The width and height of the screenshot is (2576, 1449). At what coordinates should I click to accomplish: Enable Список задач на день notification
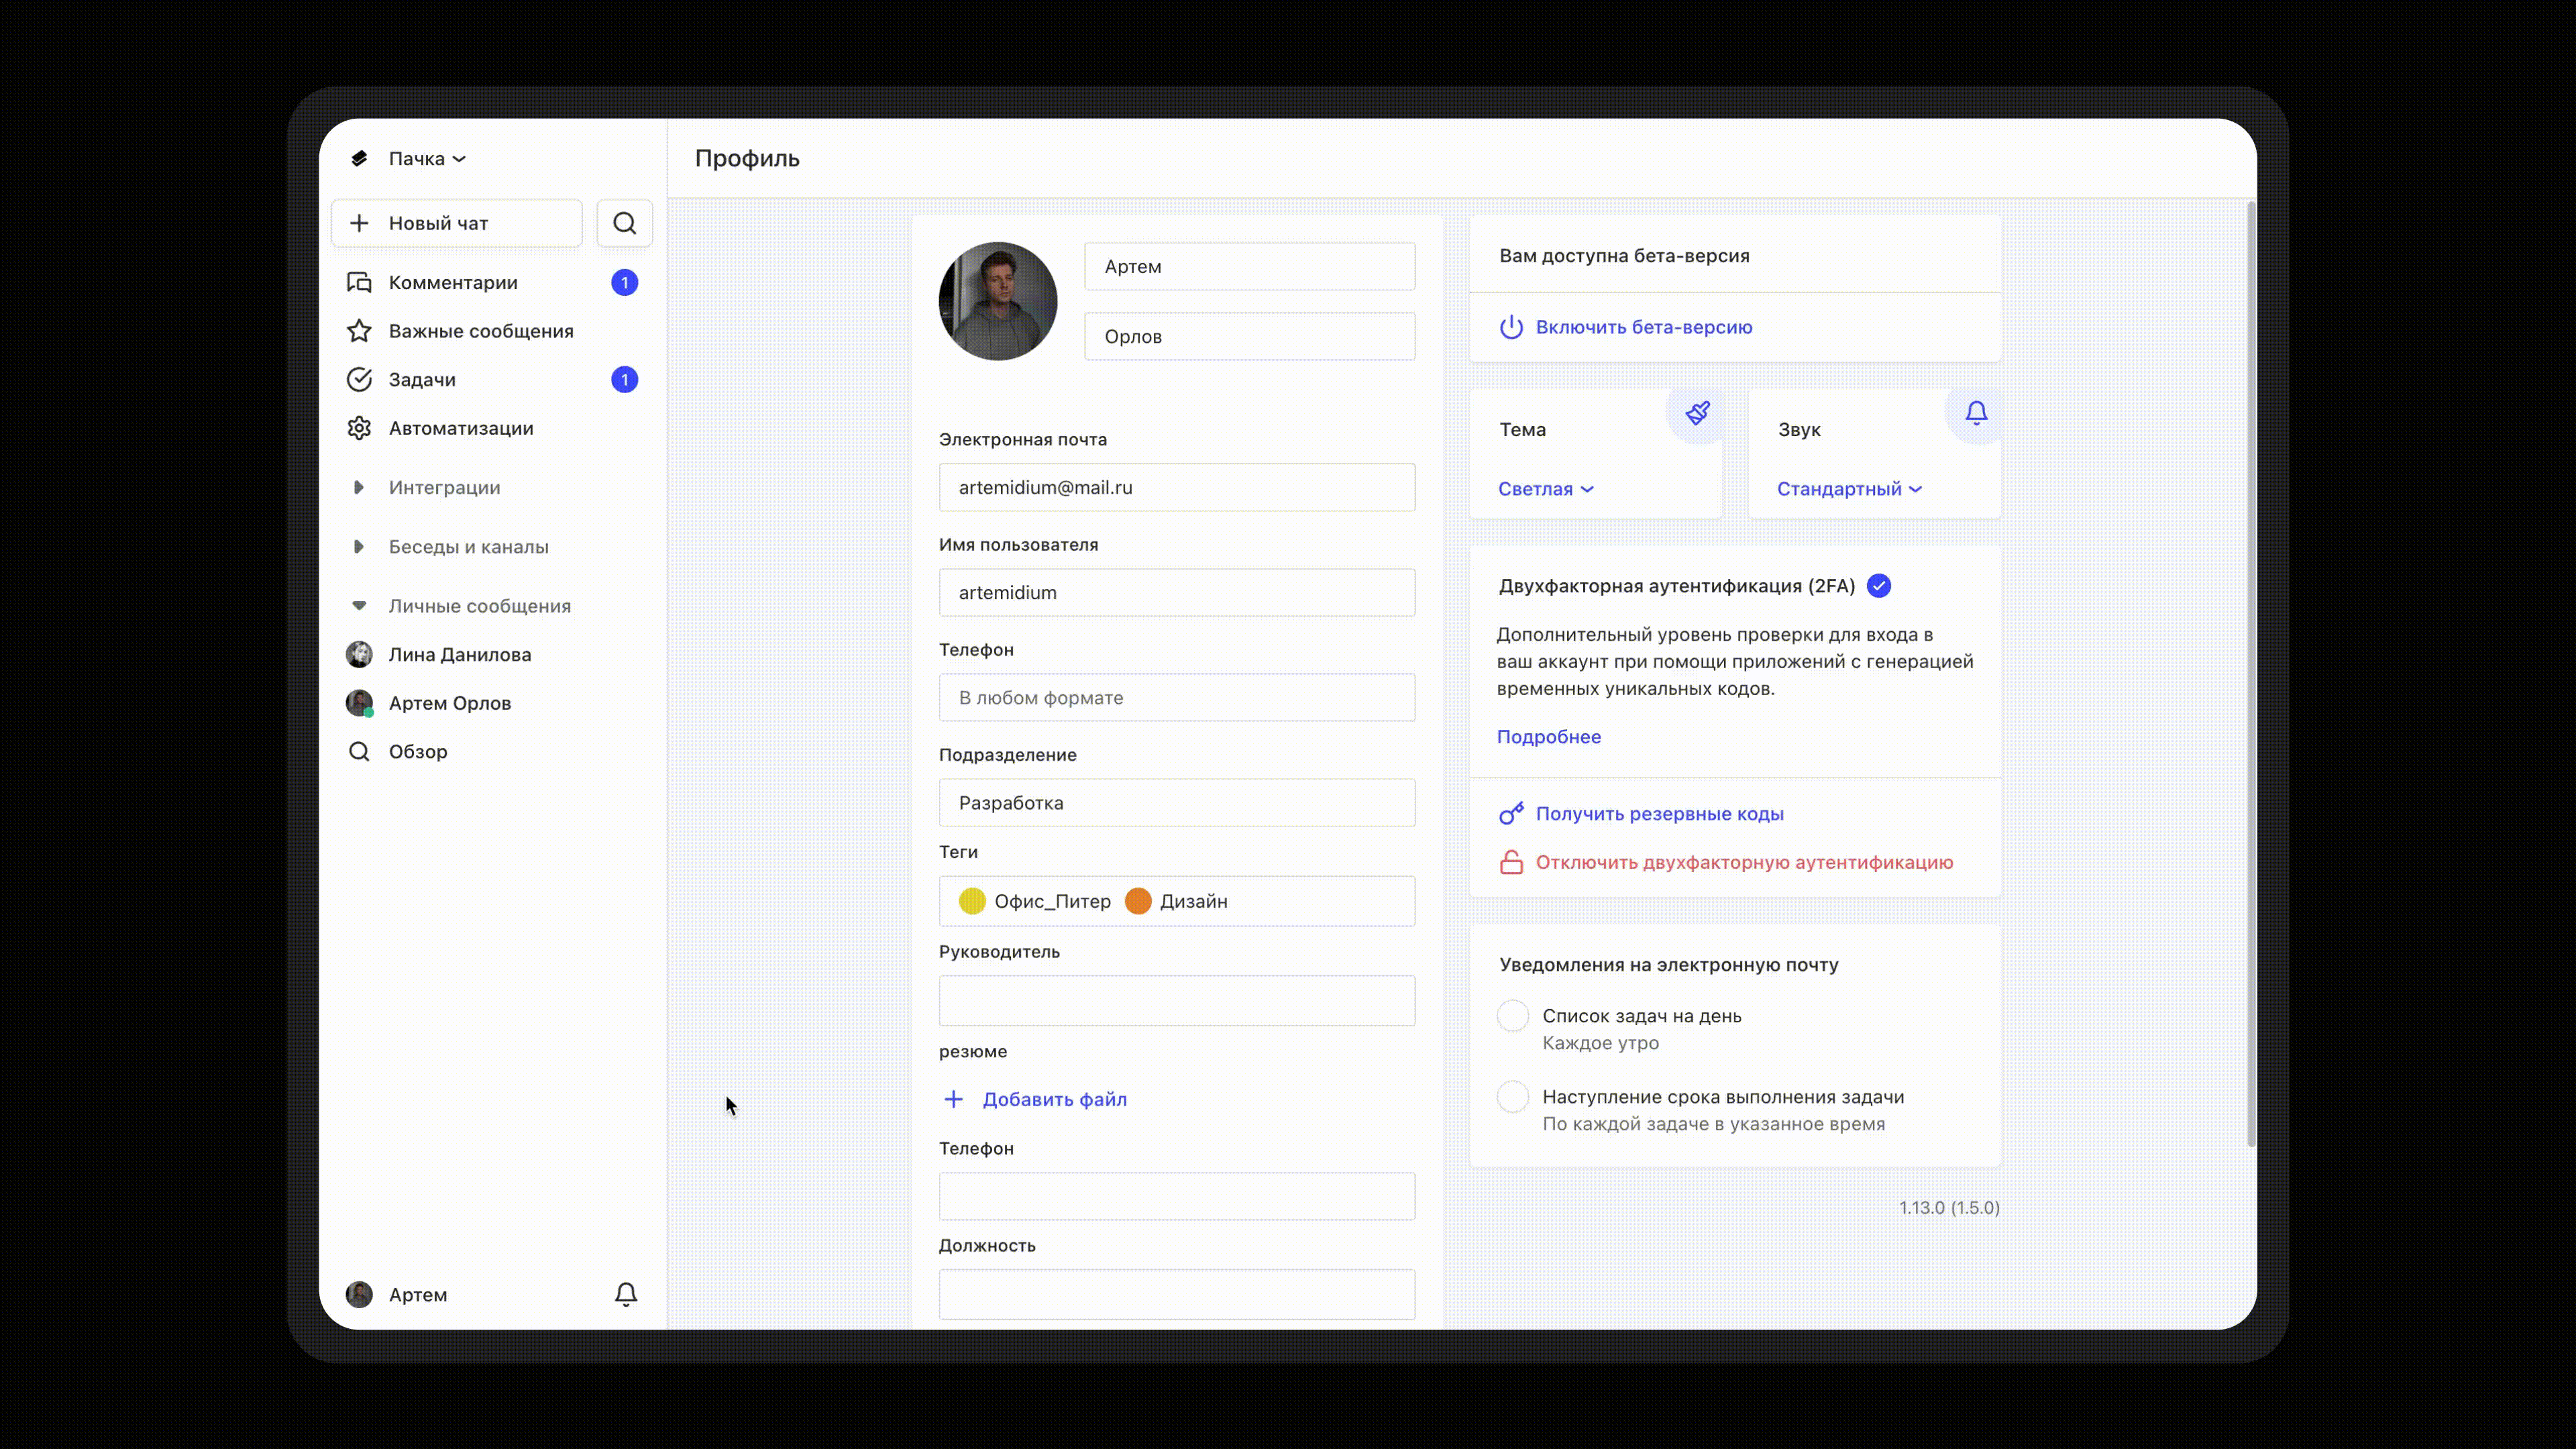pyautogui.click(x=1512, y=1016)
